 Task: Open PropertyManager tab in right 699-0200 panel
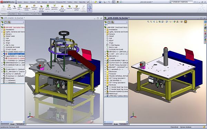109,22
